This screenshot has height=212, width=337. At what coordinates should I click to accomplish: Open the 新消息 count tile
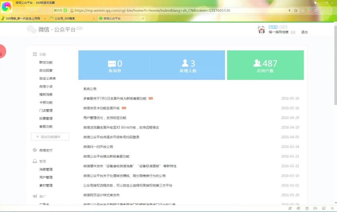tap(115, 65)
